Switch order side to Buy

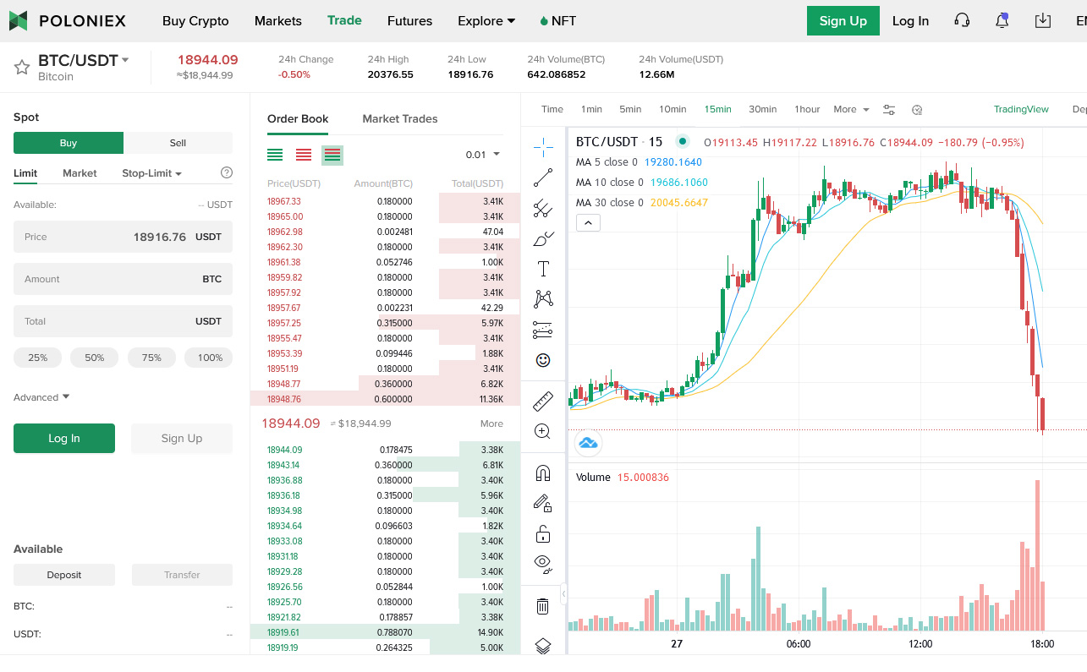69,143
